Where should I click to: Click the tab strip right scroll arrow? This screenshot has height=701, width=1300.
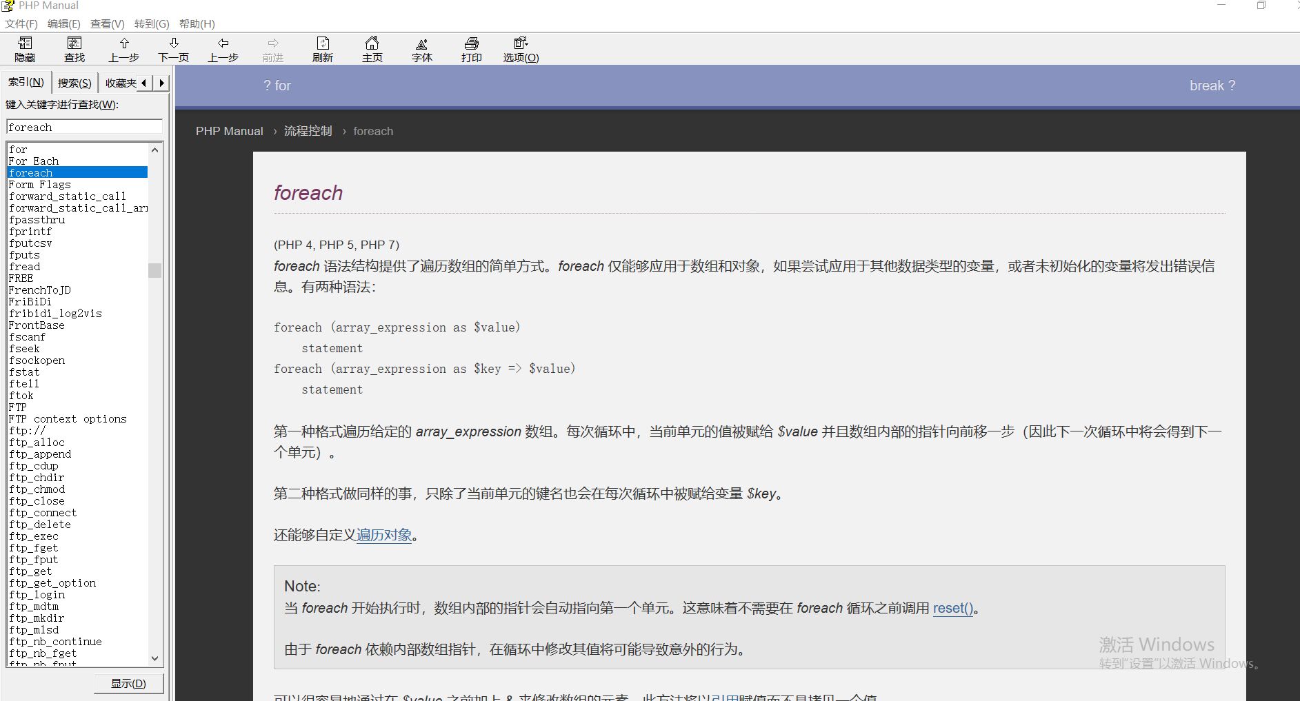pyautogui.click(x=161, y=83)
